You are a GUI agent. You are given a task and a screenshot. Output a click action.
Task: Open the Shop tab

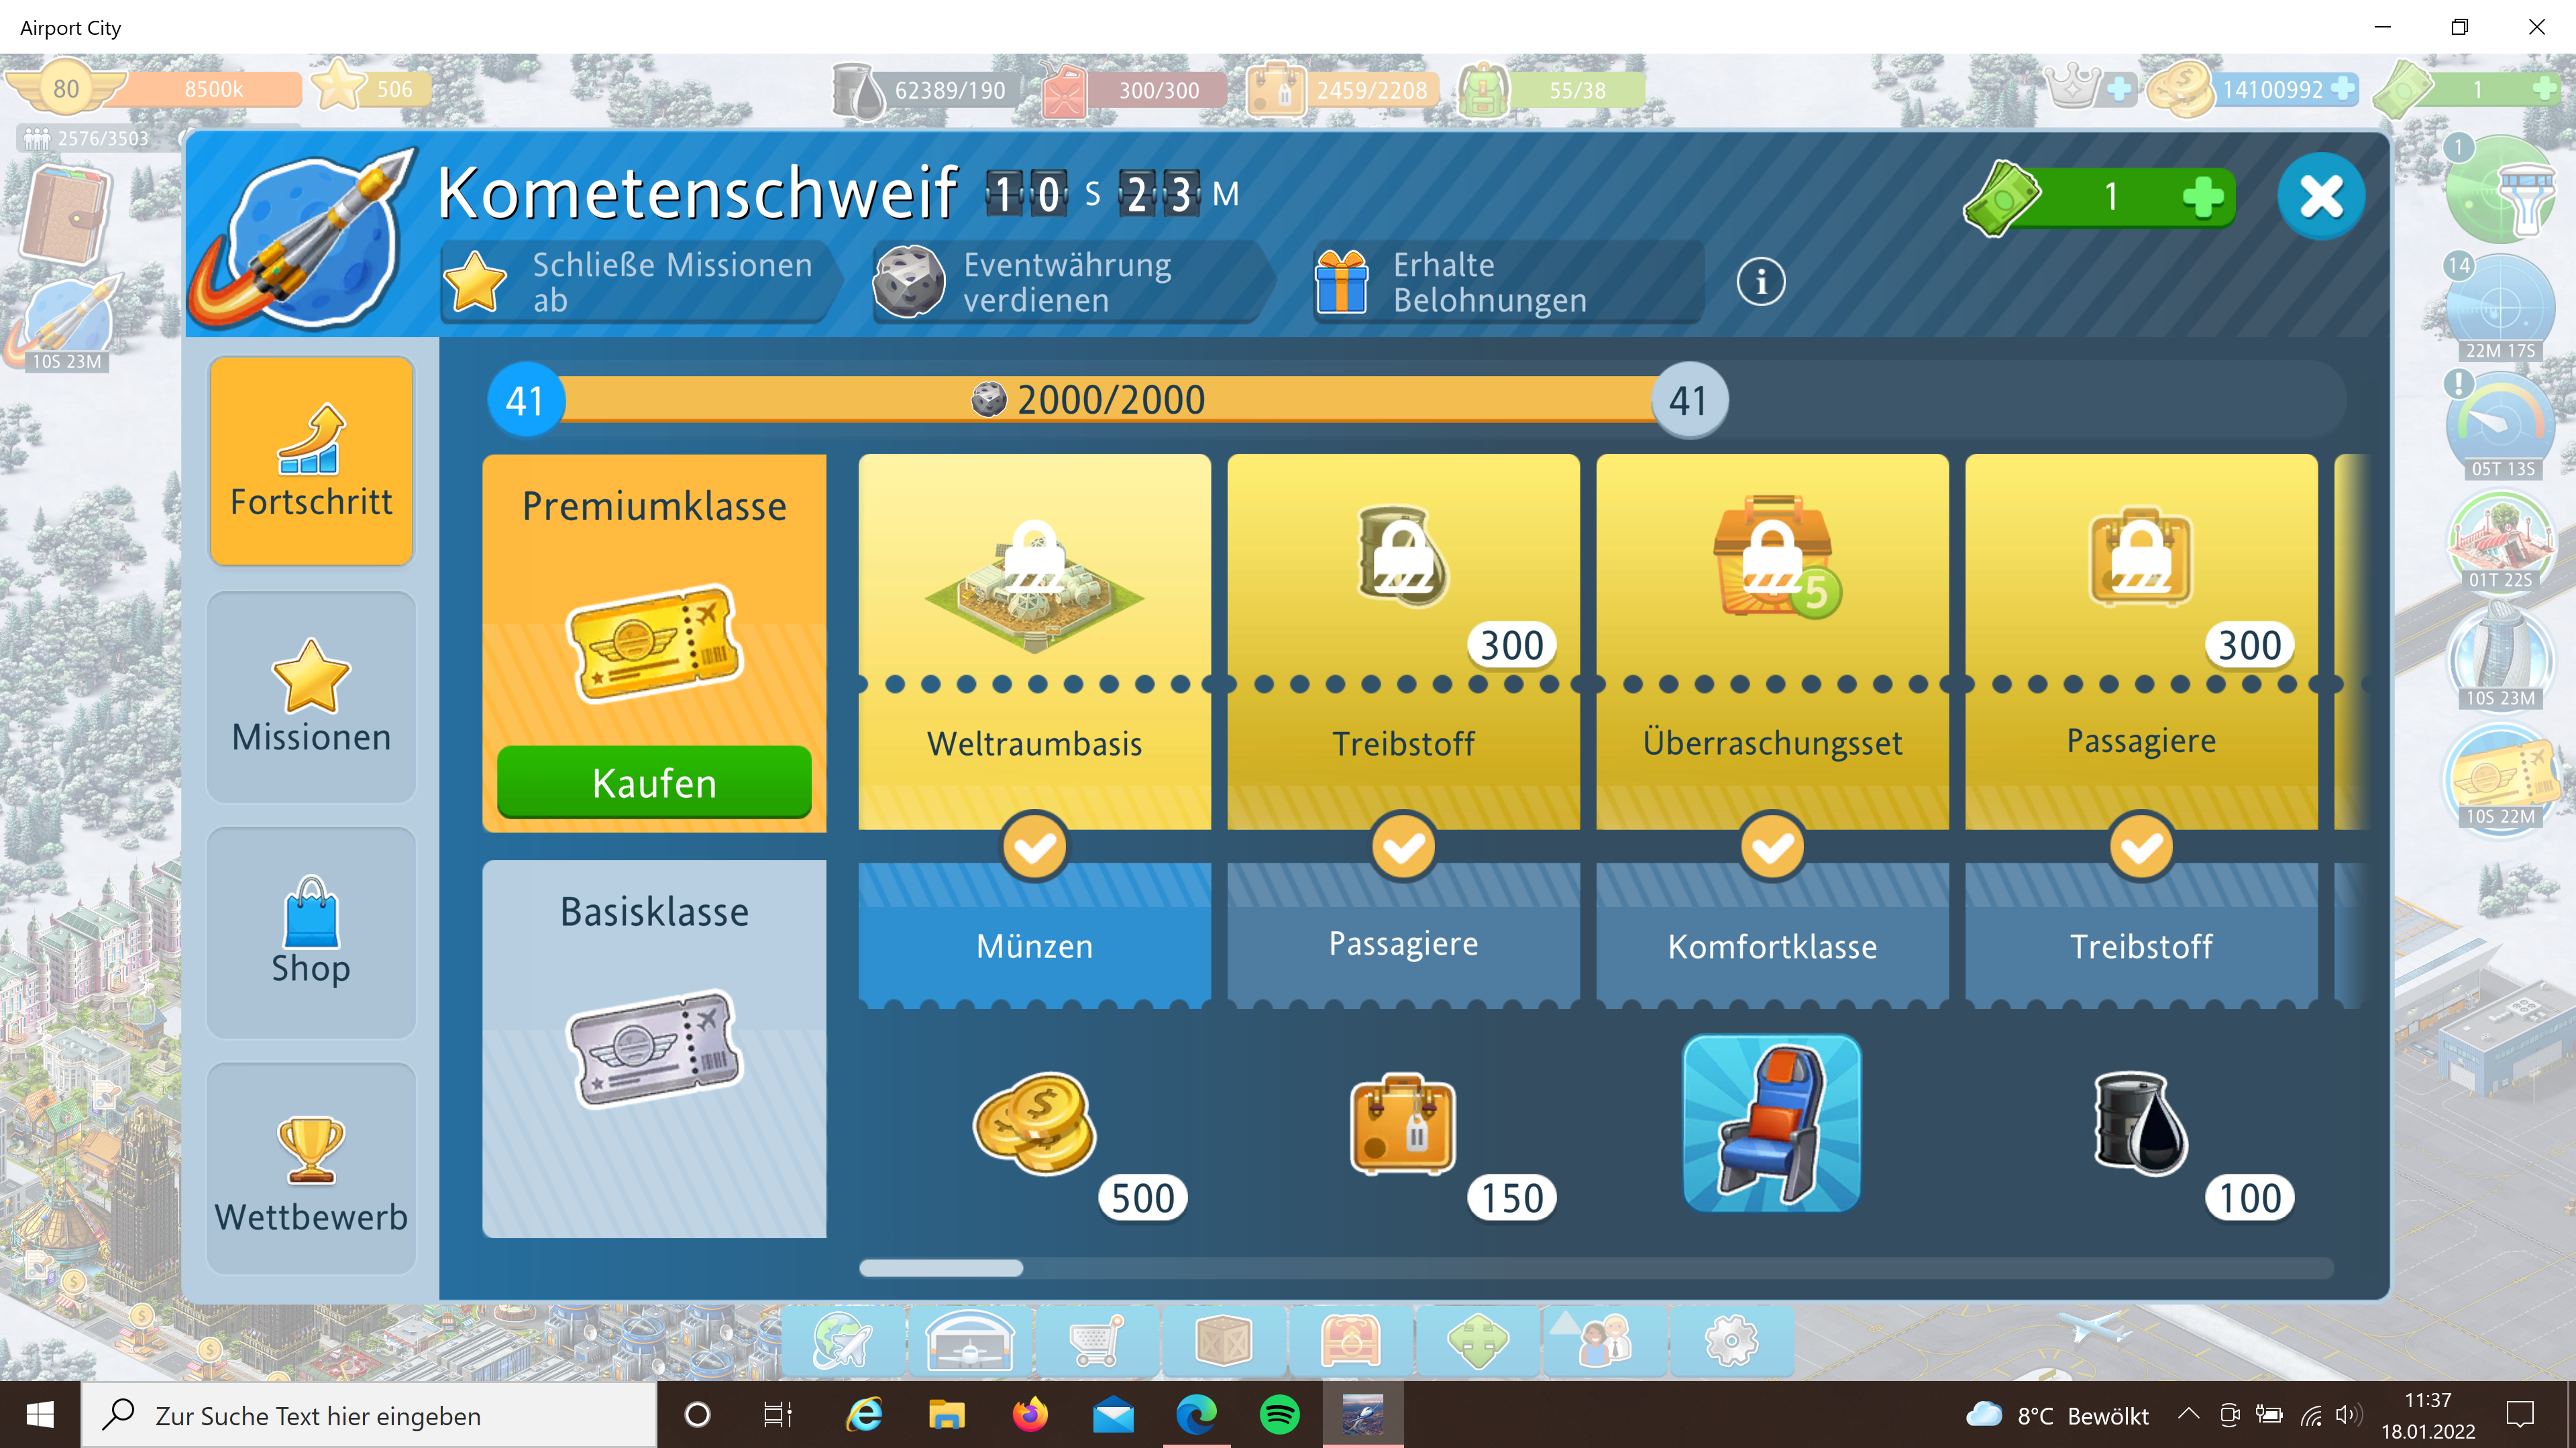(x=311, y=932)
